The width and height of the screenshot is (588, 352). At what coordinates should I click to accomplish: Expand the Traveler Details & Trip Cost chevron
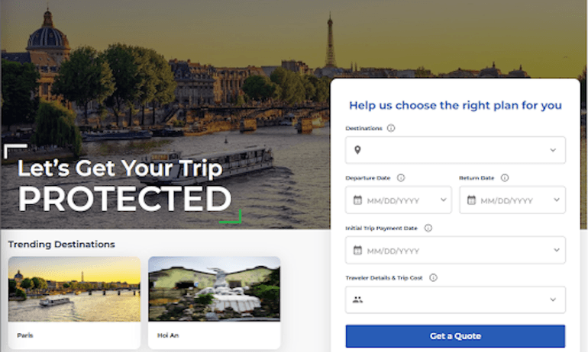point(553,300)
